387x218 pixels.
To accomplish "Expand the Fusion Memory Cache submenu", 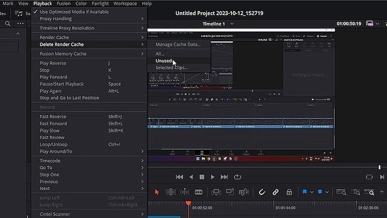I will point(89,54).
